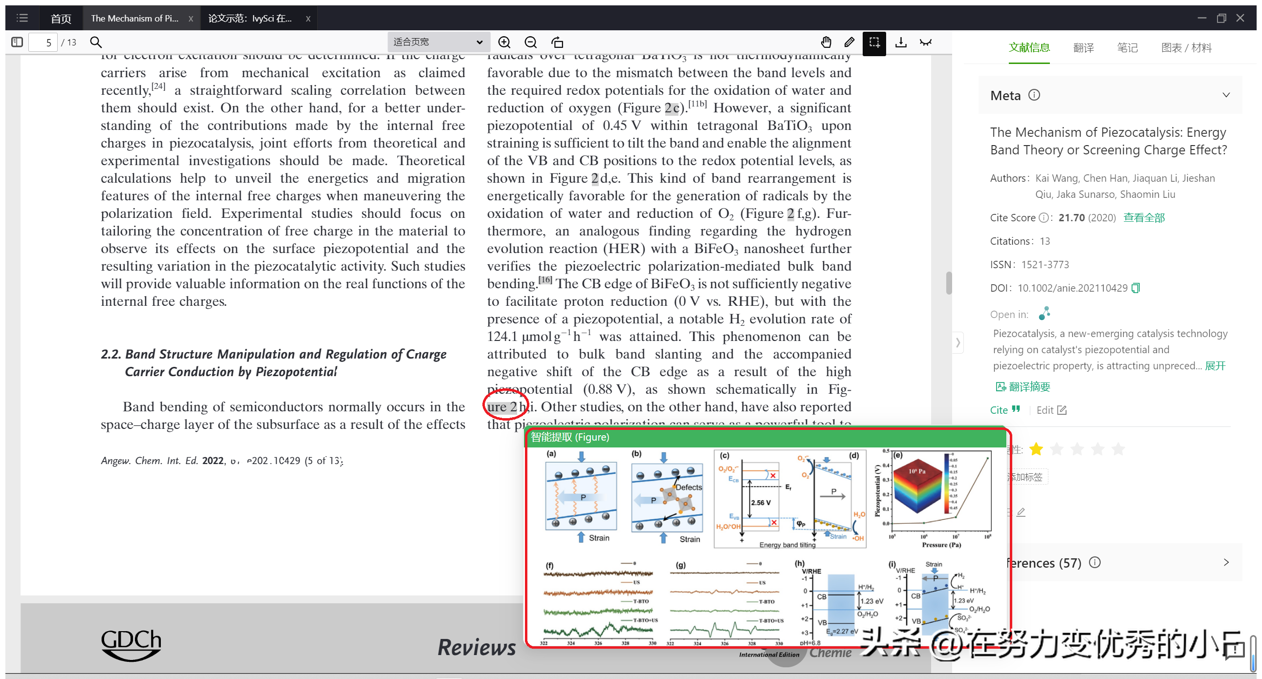
Task: Set rating to two stars
Action: 1057,449
